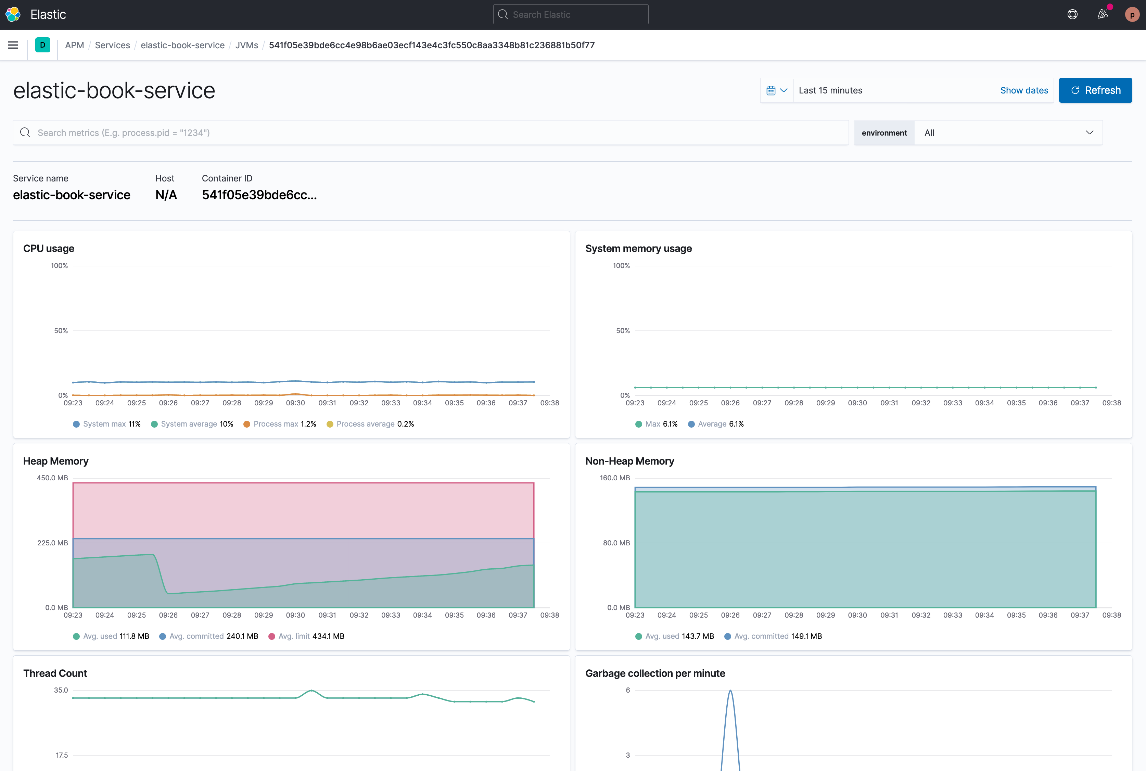The height and width of the screenshot is (771, 1146).
Task: Click chevron beside the calendar icon
Action: click(784, 90)
